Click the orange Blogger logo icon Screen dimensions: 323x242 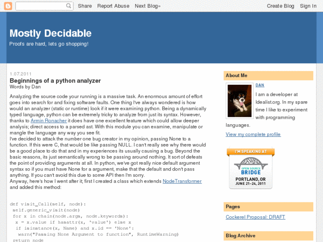[8, 6]
